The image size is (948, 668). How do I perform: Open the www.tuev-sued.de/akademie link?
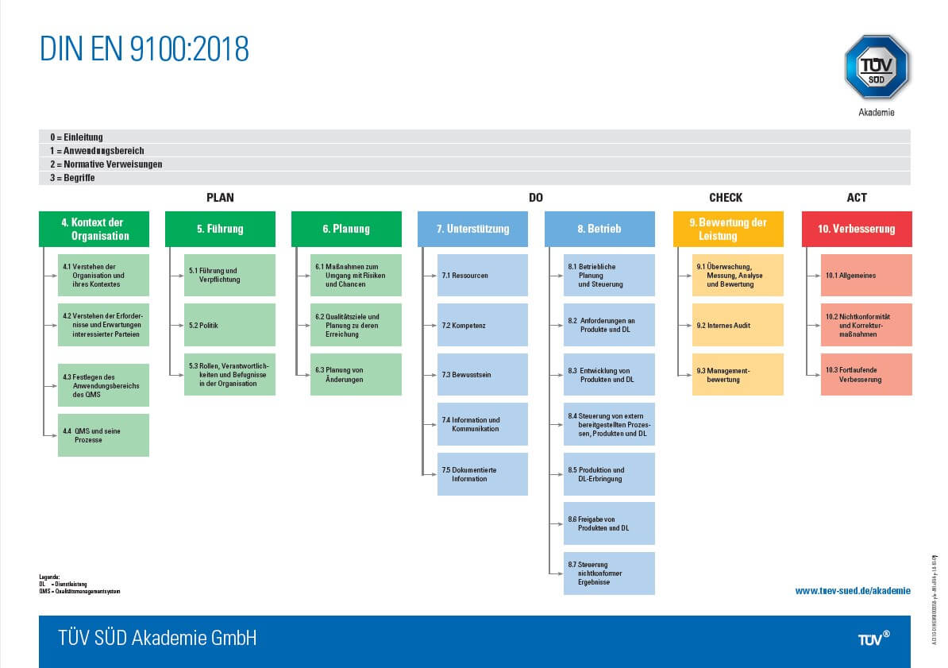coord(853,590)
